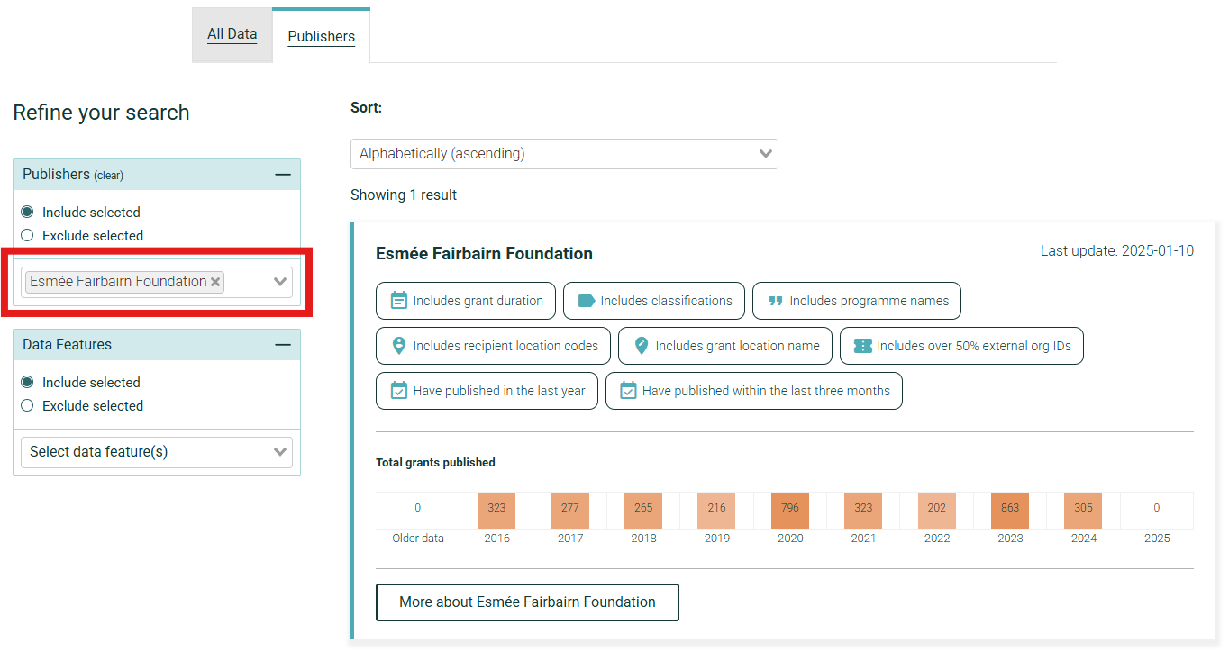The width and height of the screenshot is (1229, 652).
Task: Click the pin icon for recipient location codes
Action: [399, 346]
